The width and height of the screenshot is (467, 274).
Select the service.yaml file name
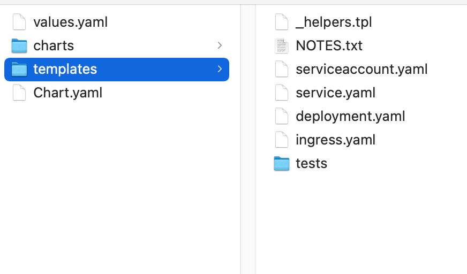pos(335,93)
